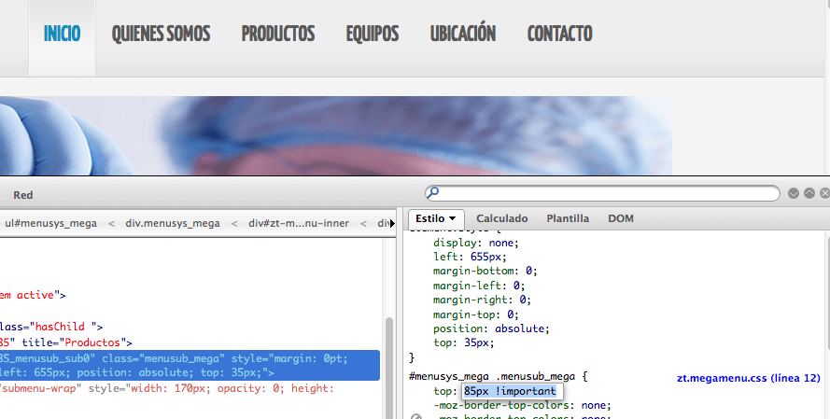Open the PRODUCTOS menu item
Image resolution: width=830 pixels, height=419 pixels.
[x=278, y=34]
